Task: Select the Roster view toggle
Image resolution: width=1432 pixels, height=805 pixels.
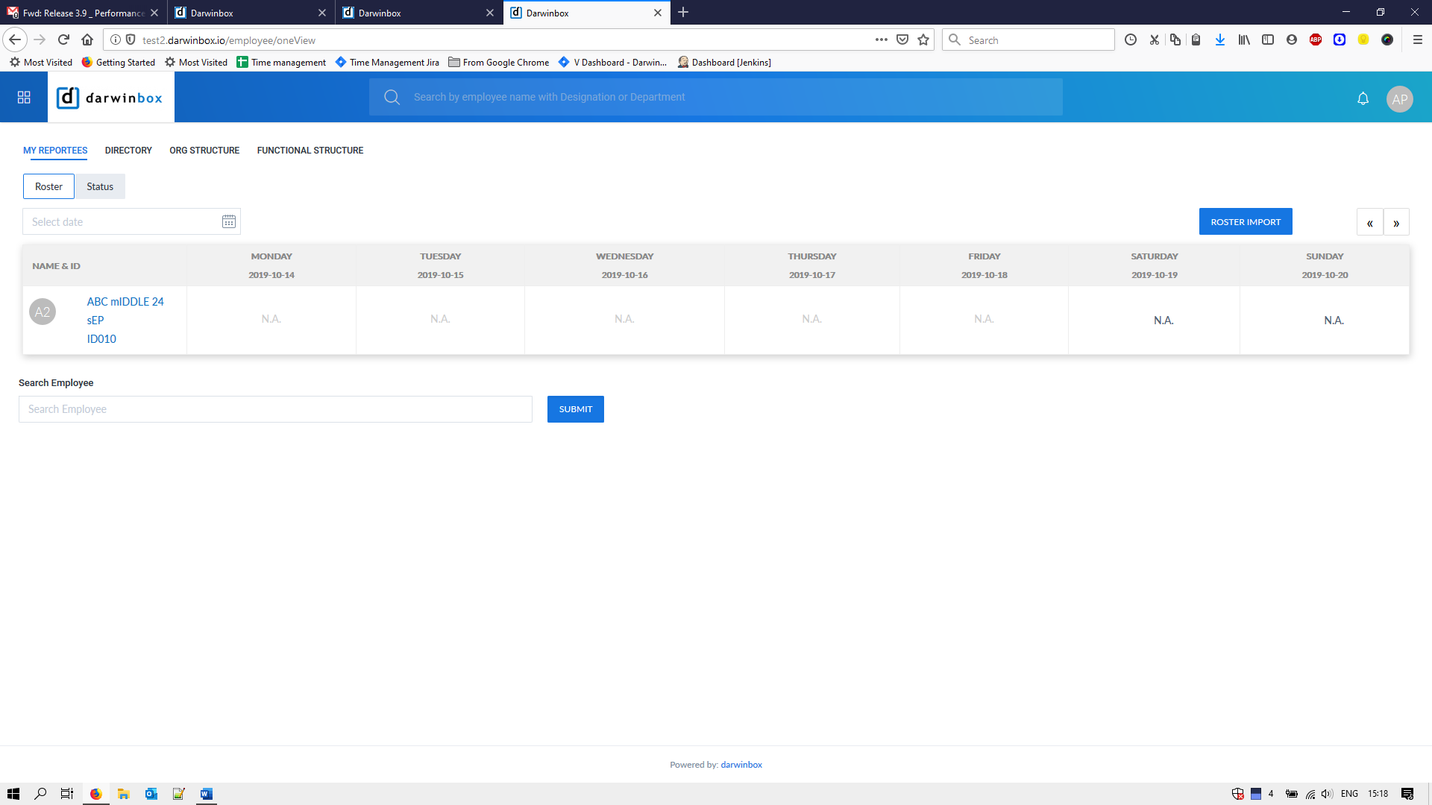Action: [48, 187]
